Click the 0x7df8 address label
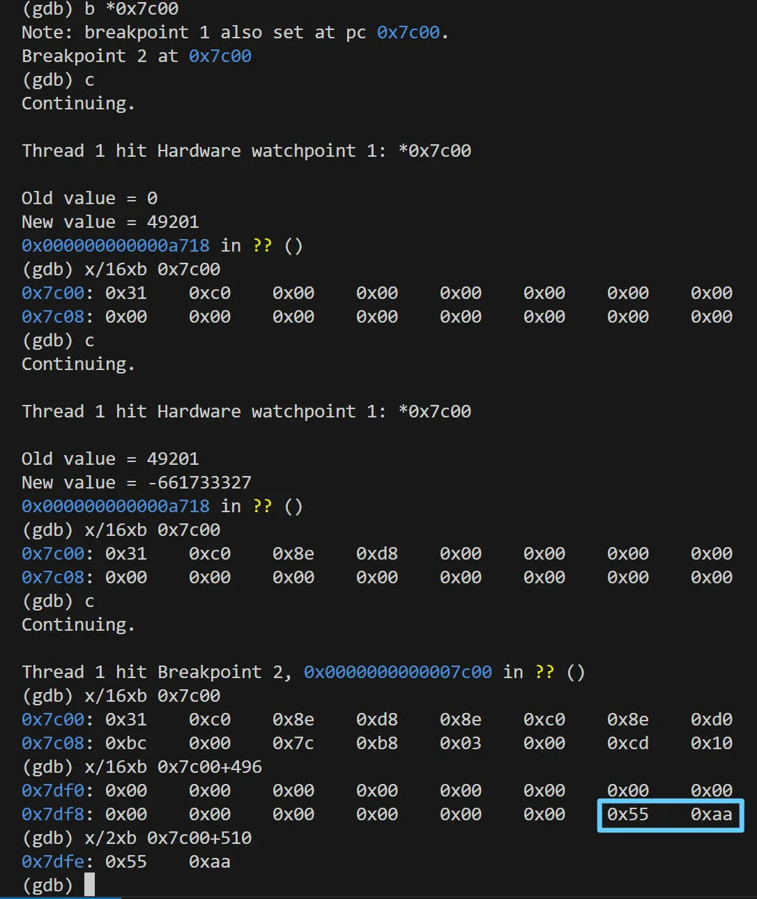 coord(52,815)
